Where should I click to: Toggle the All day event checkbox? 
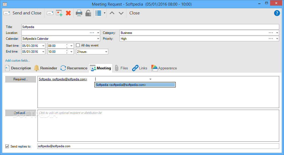click(78, 45)
